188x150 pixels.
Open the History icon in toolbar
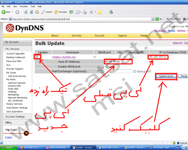point(71,12)
